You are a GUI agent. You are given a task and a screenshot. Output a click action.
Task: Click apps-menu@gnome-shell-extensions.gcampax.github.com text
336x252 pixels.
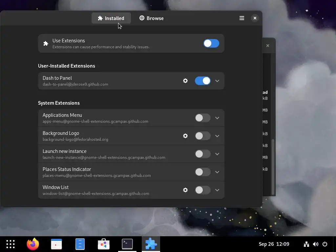[95, 121]
